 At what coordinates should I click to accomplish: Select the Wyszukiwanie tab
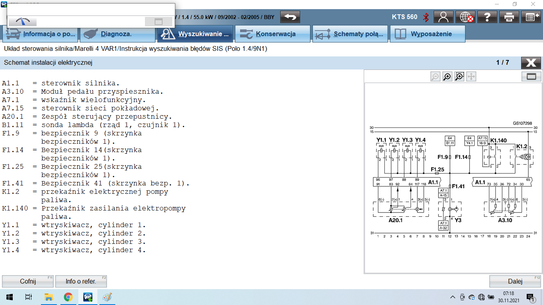(x=195, y=34)
